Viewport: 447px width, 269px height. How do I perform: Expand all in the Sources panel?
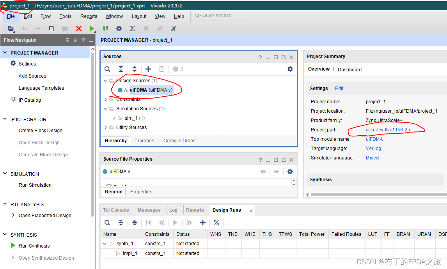[x=135, y=69]
